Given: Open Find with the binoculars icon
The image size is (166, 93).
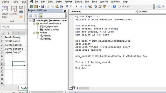Looking at the screenshot, I should [x=61, y=6].
